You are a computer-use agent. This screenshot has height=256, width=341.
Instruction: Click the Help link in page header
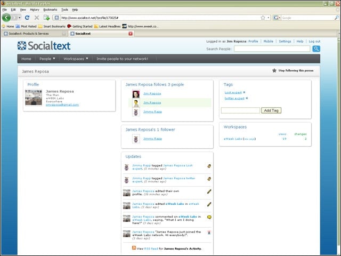coord(300,42)
